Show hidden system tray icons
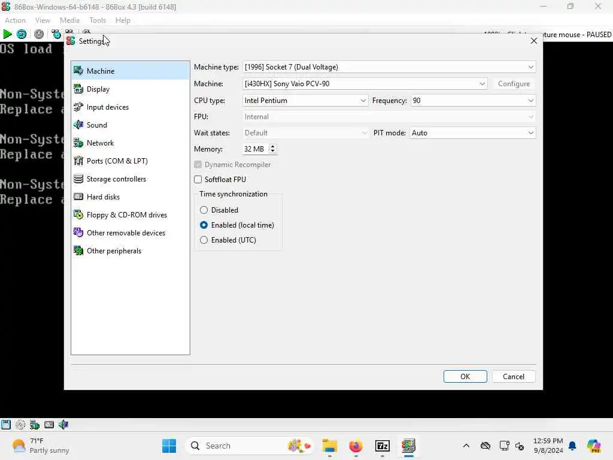The height and width of the screenshot is (460, 613). point(466,446)
